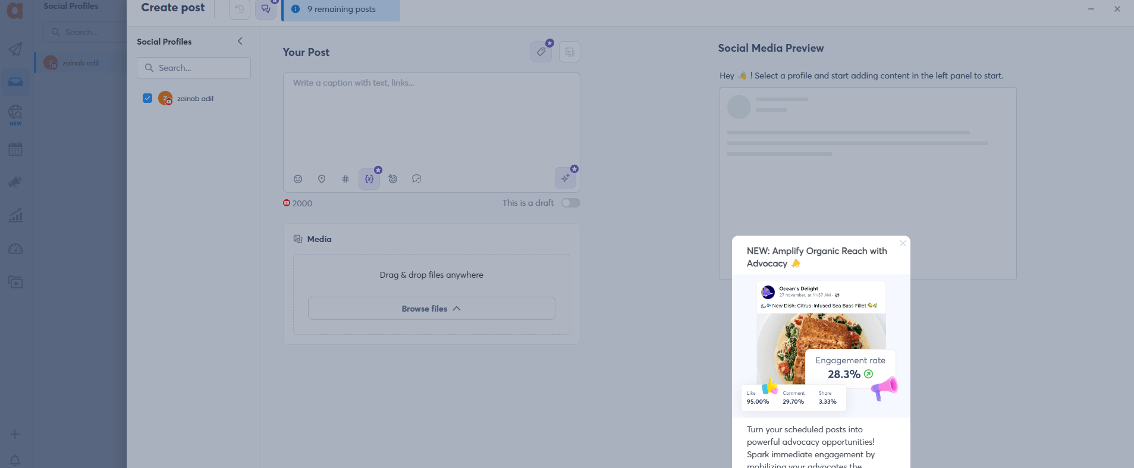Open the paper plane publishing icon

(15, 49)
